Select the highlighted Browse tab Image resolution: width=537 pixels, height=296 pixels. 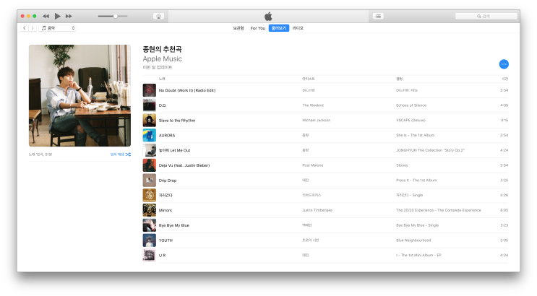click(279, 28)
